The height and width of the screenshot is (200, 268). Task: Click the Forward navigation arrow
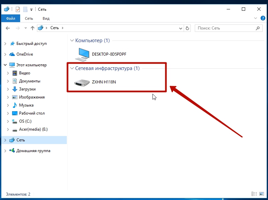click(17, 28)
